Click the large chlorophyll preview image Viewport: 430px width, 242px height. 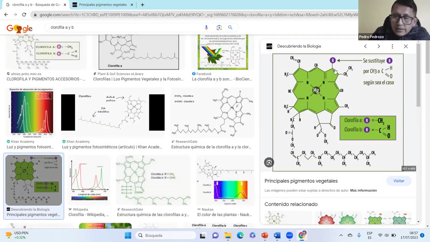338,112
